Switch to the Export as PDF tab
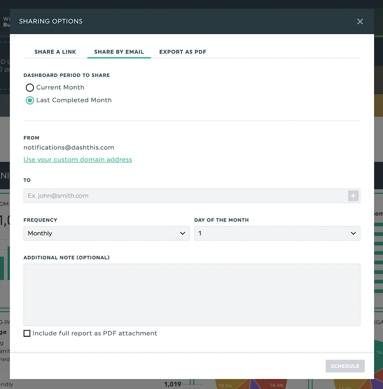This screenshot has width=383, height=389. tap(183, 52)
